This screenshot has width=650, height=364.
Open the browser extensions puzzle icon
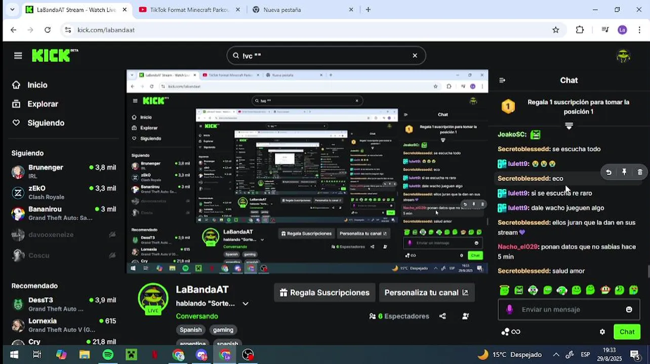(580, 30)
